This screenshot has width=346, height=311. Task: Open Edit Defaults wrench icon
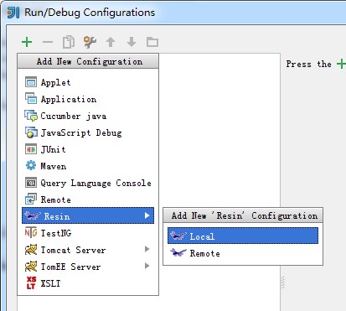coord(90,42)
